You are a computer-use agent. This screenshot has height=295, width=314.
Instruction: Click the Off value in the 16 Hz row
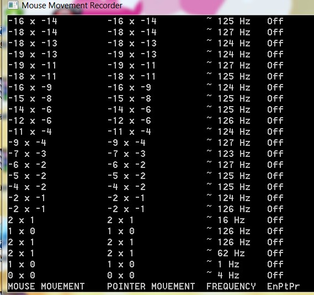click(x=275, y=220)
